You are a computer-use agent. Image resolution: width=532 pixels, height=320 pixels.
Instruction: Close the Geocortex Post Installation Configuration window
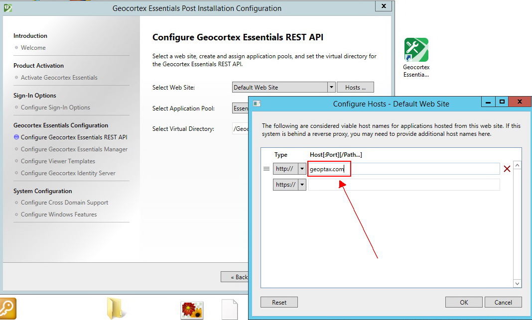click(x=384, y=6)
